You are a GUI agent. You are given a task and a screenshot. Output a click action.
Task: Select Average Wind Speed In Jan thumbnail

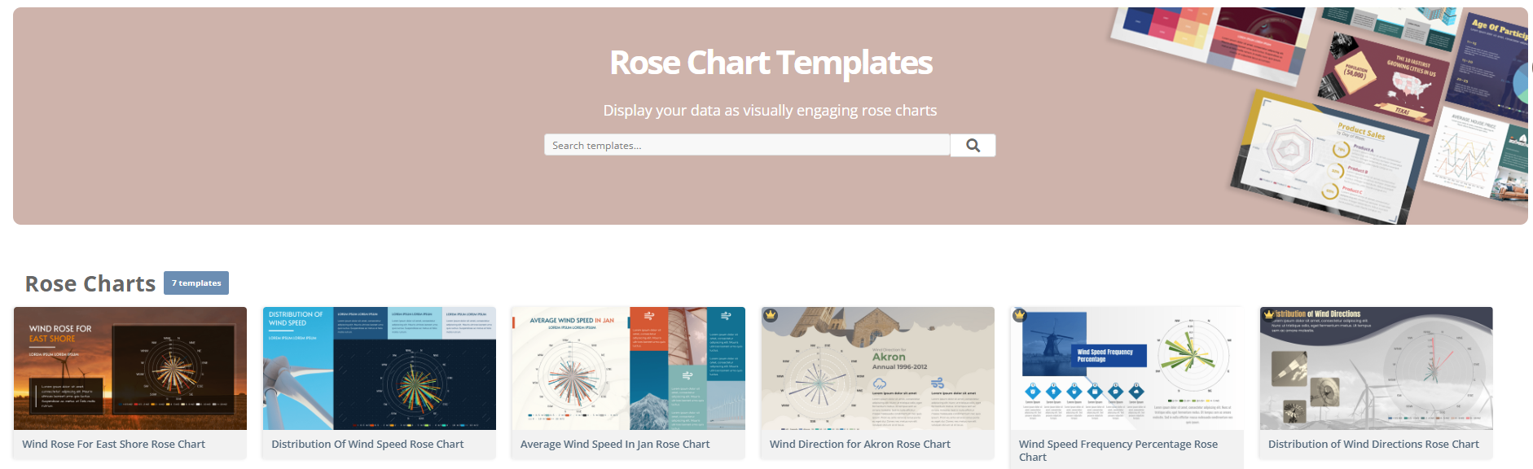pos(628,368)
